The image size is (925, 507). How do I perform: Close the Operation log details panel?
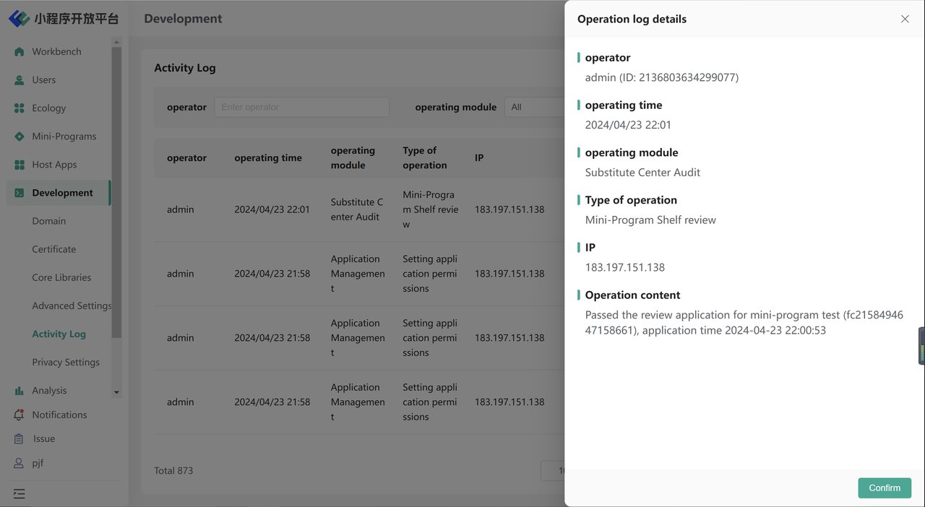905,19
